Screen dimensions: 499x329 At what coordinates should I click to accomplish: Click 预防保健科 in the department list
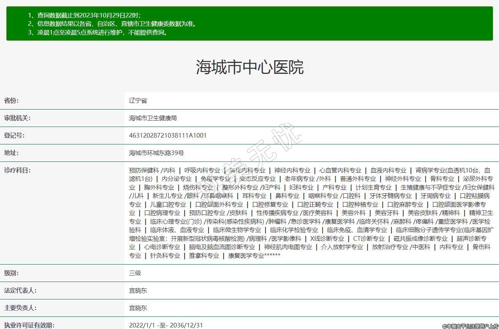144,170
